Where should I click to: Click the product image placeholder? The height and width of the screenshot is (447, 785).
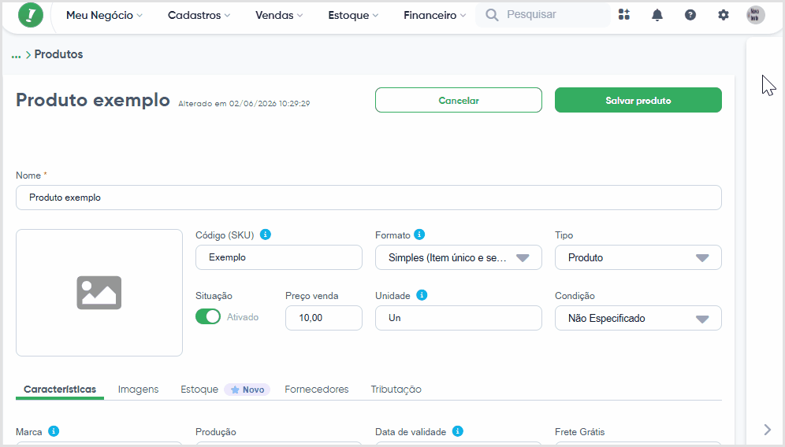(99, 293)
